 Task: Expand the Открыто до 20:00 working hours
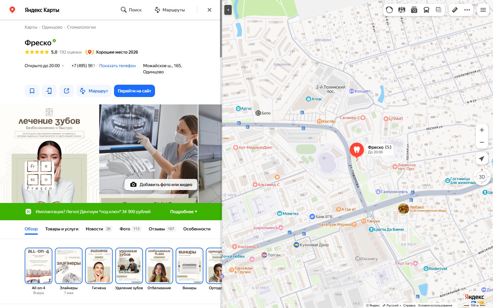[x=44, y=66]
